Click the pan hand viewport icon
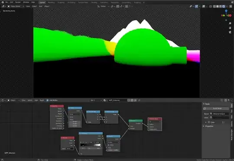 [x=230, y=28]
